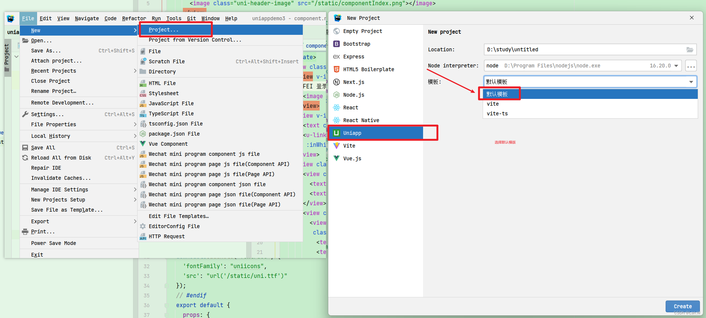Select Save File as Template... entry
This screenshot has height=318, width=706.
79,210
